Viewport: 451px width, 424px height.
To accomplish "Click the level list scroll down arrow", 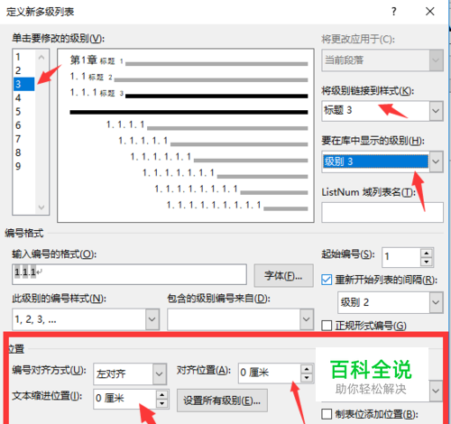I will [41, 207].
